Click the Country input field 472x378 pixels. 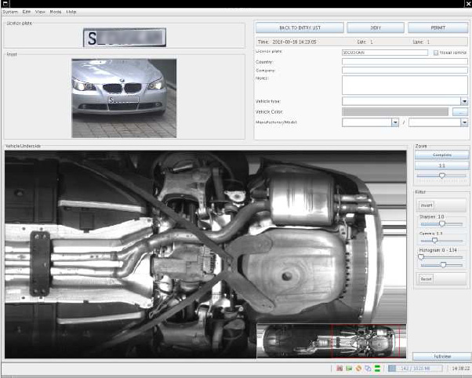pyautogui.click(x=404, y=61)
